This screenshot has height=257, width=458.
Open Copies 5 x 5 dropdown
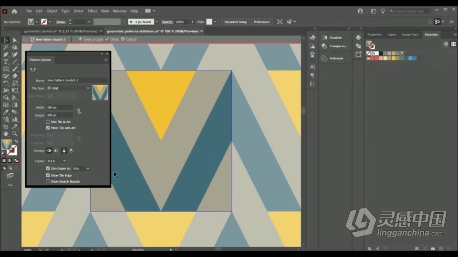[56, 161]
